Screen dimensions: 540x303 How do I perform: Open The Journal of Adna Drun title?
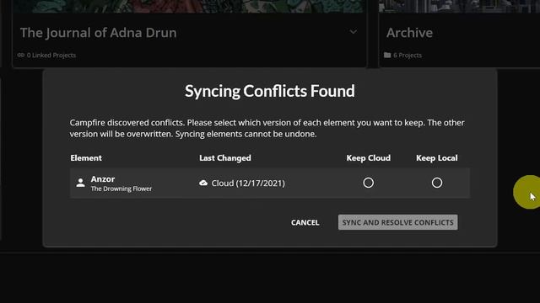[x=99, y=33]
